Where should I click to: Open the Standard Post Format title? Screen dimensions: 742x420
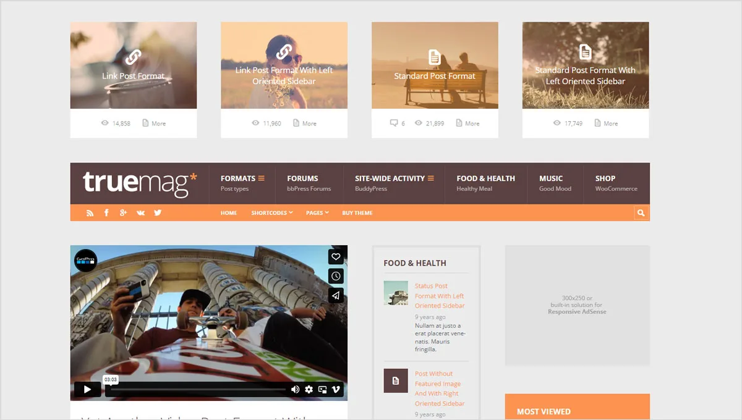pyautogui.click(x=435, y=76)
